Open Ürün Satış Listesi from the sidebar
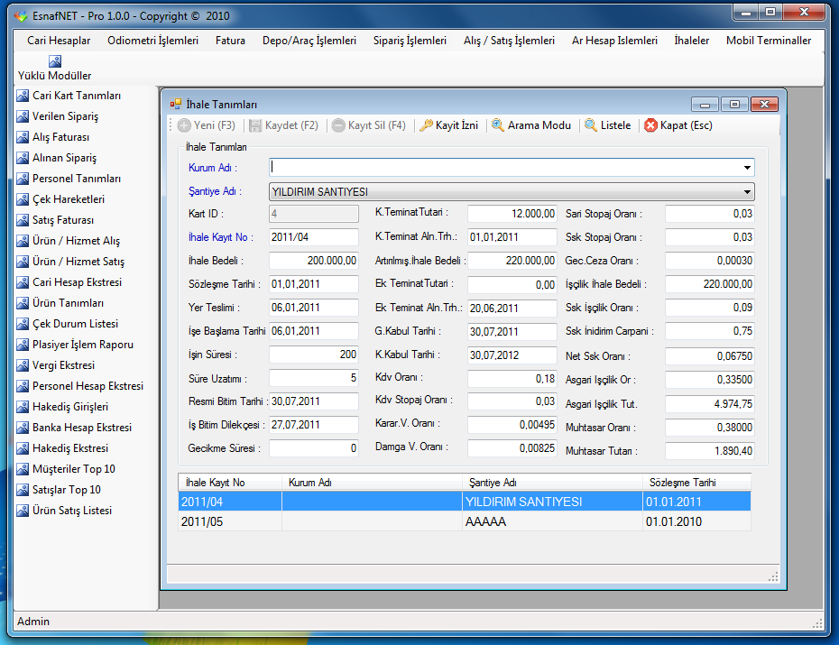Image resolution: width=839 pixels, height=645 pixels. 72,511
